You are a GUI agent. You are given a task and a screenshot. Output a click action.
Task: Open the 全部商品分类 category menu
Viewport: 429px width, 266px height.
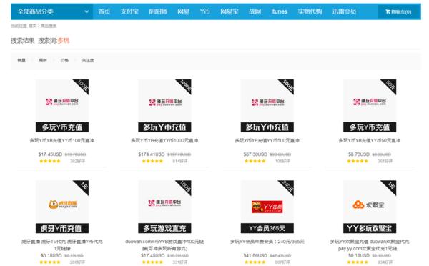52,11
